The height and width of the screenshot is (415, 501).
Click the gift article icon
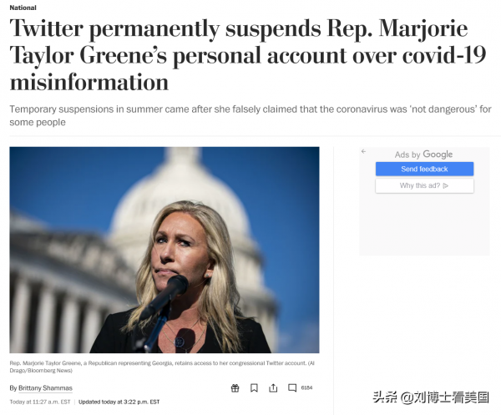click(x=235, y=388)
